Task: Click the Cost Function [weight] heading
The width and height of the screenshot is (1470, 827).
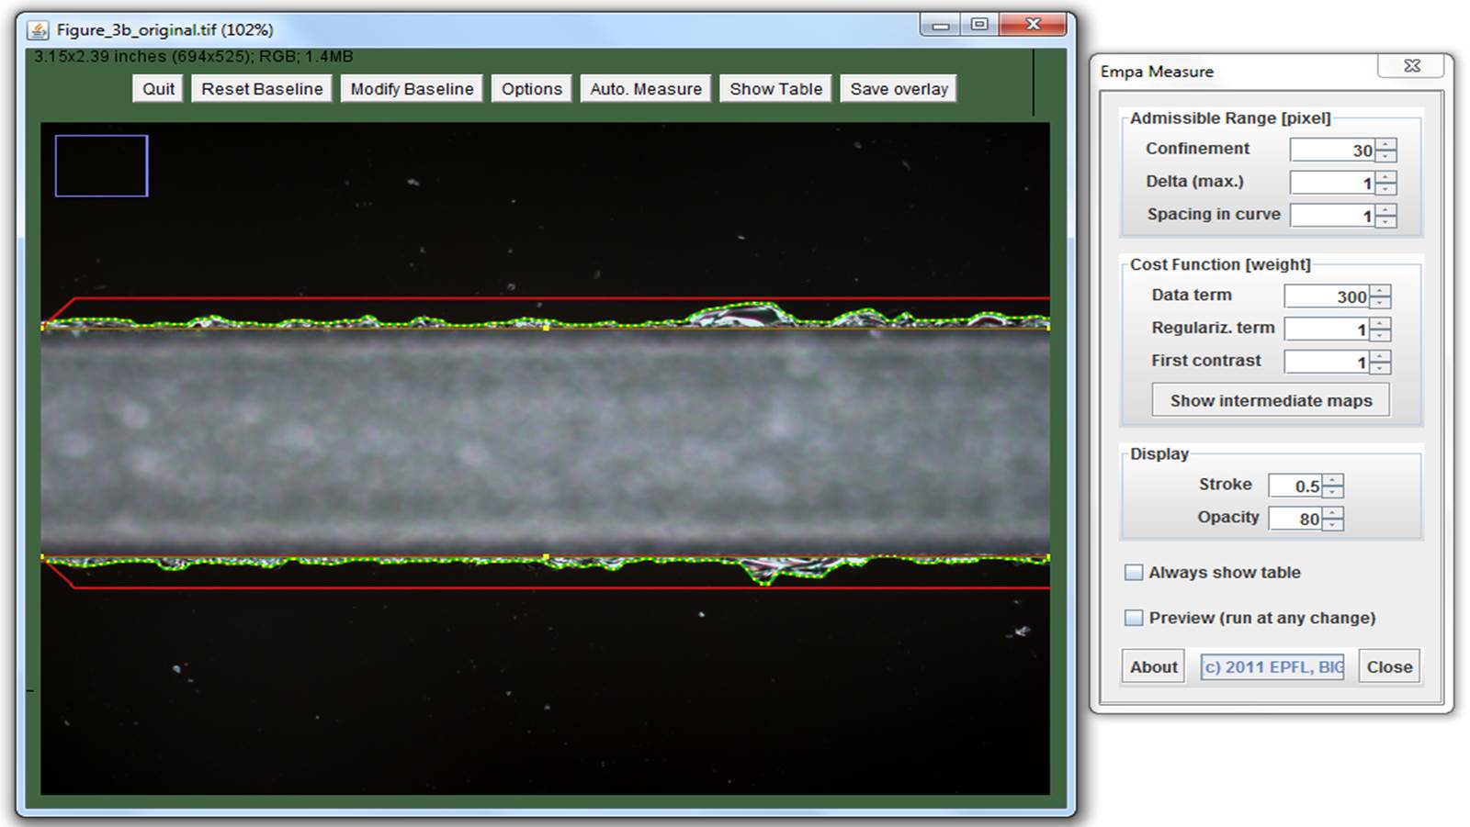Action: [1220, 264]
